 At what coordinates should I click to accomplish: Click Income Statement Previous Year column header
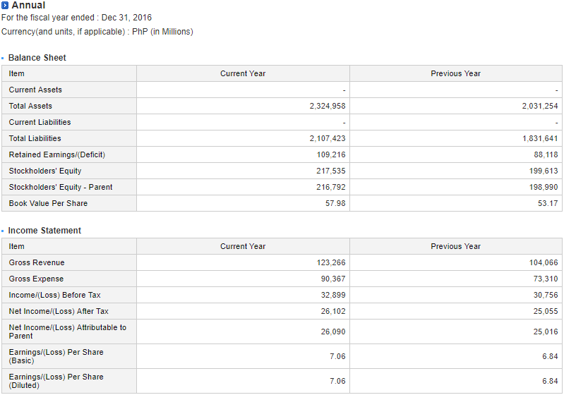click(x=455, y=246)
